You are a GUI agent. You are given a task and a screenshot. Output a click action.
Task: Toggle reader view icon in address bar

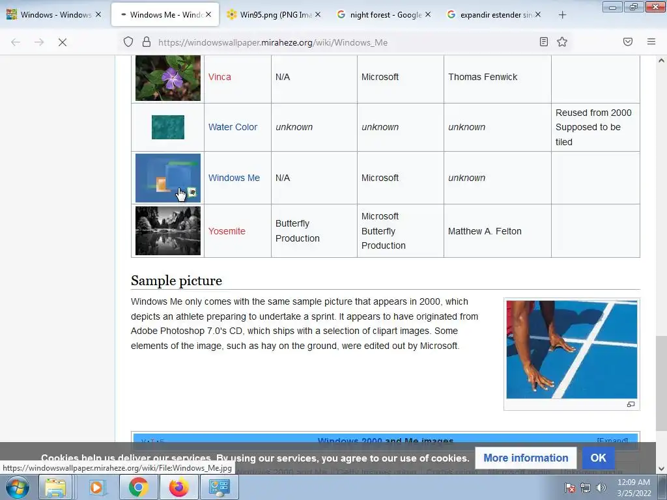pos(544,42)
